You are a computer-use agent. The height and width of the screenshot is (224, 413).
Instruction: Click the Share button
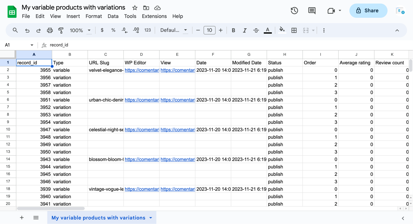(x=368, y=10)
